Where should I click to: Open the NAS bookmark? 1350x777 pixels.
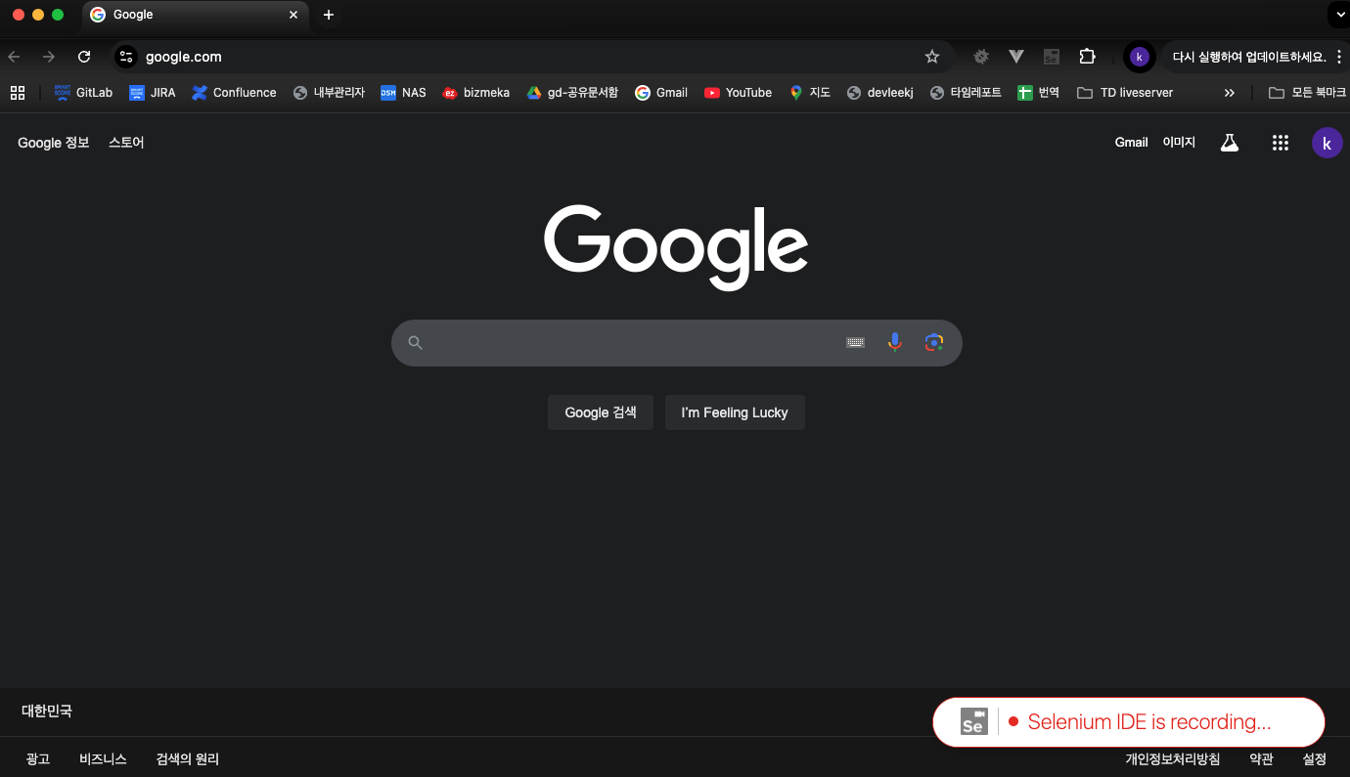[403, 93]
